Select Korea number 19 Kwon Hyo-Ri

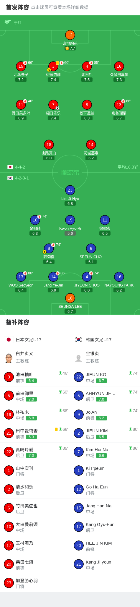click(x=70, y=220)
